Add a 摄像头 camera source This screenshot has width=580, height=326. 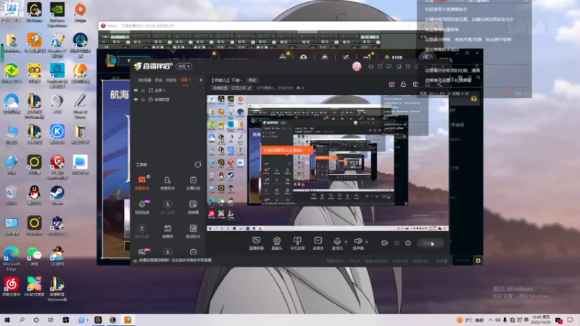(277, 243)
